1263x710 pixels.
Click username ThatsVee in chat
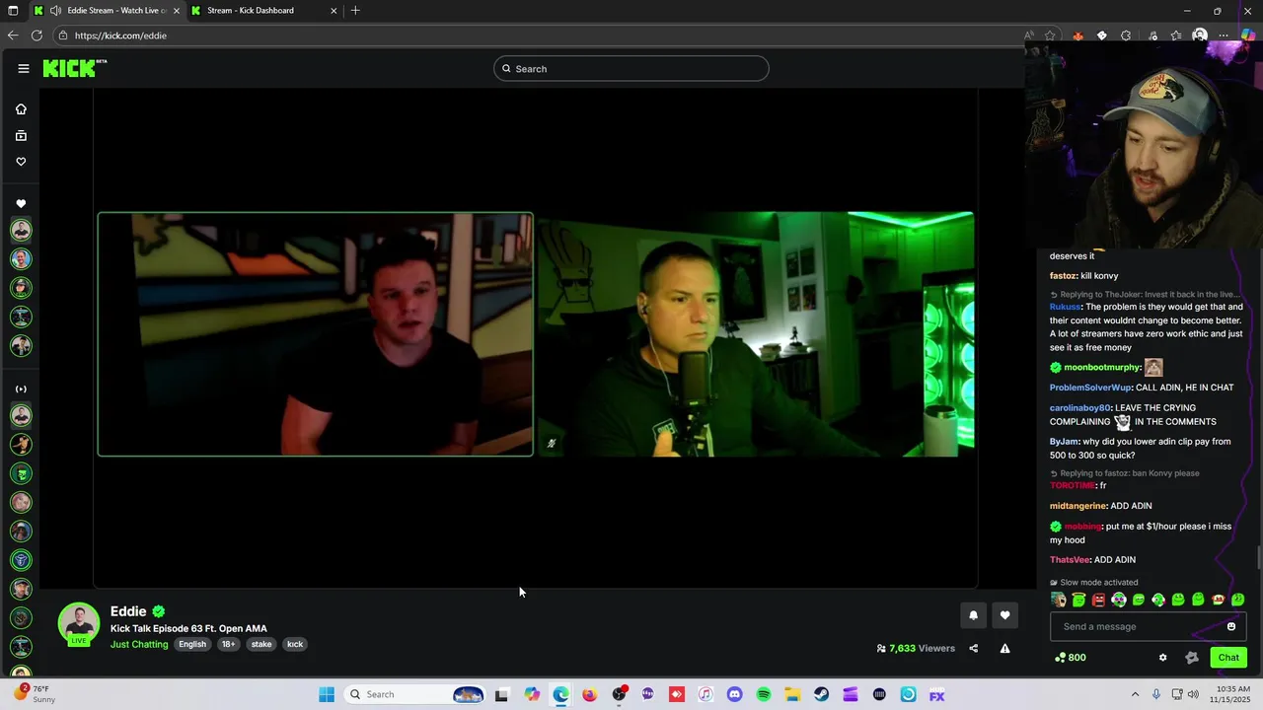(1070, 560)
